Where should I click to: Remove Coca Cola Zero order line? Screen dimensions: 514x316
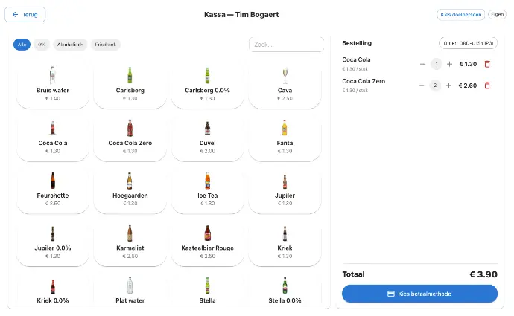487,86
